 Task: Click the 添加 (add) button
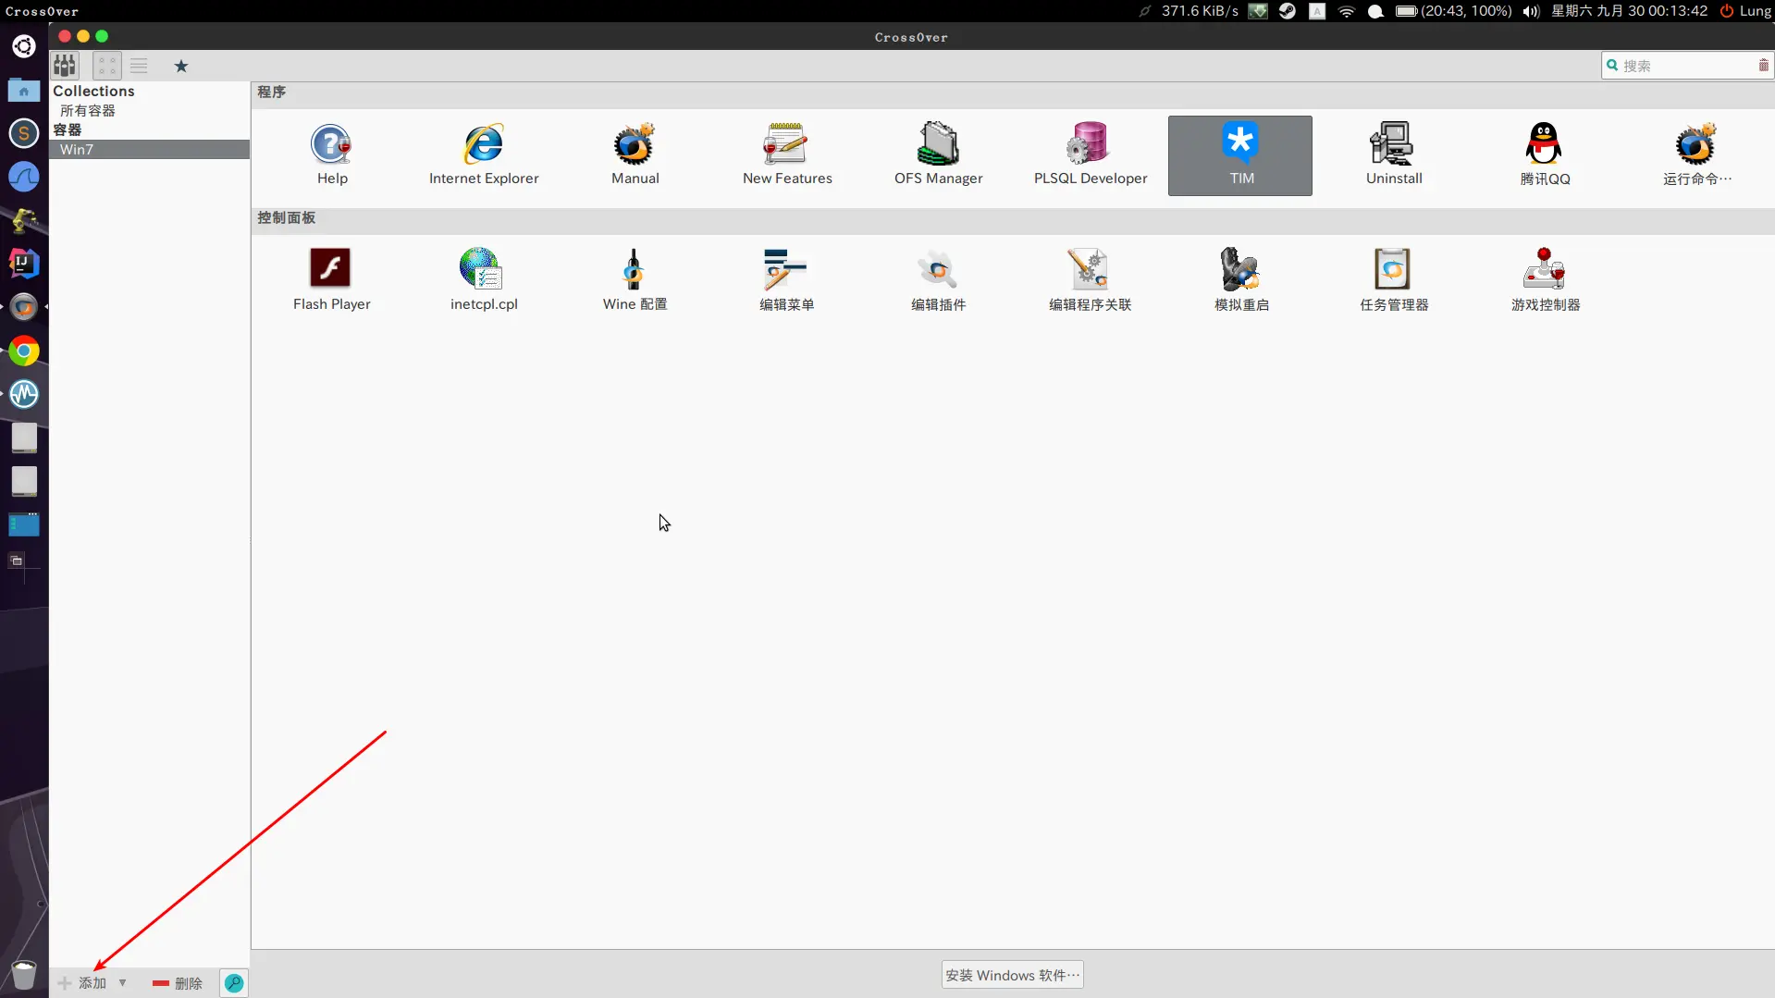click(x=82, y=983)
